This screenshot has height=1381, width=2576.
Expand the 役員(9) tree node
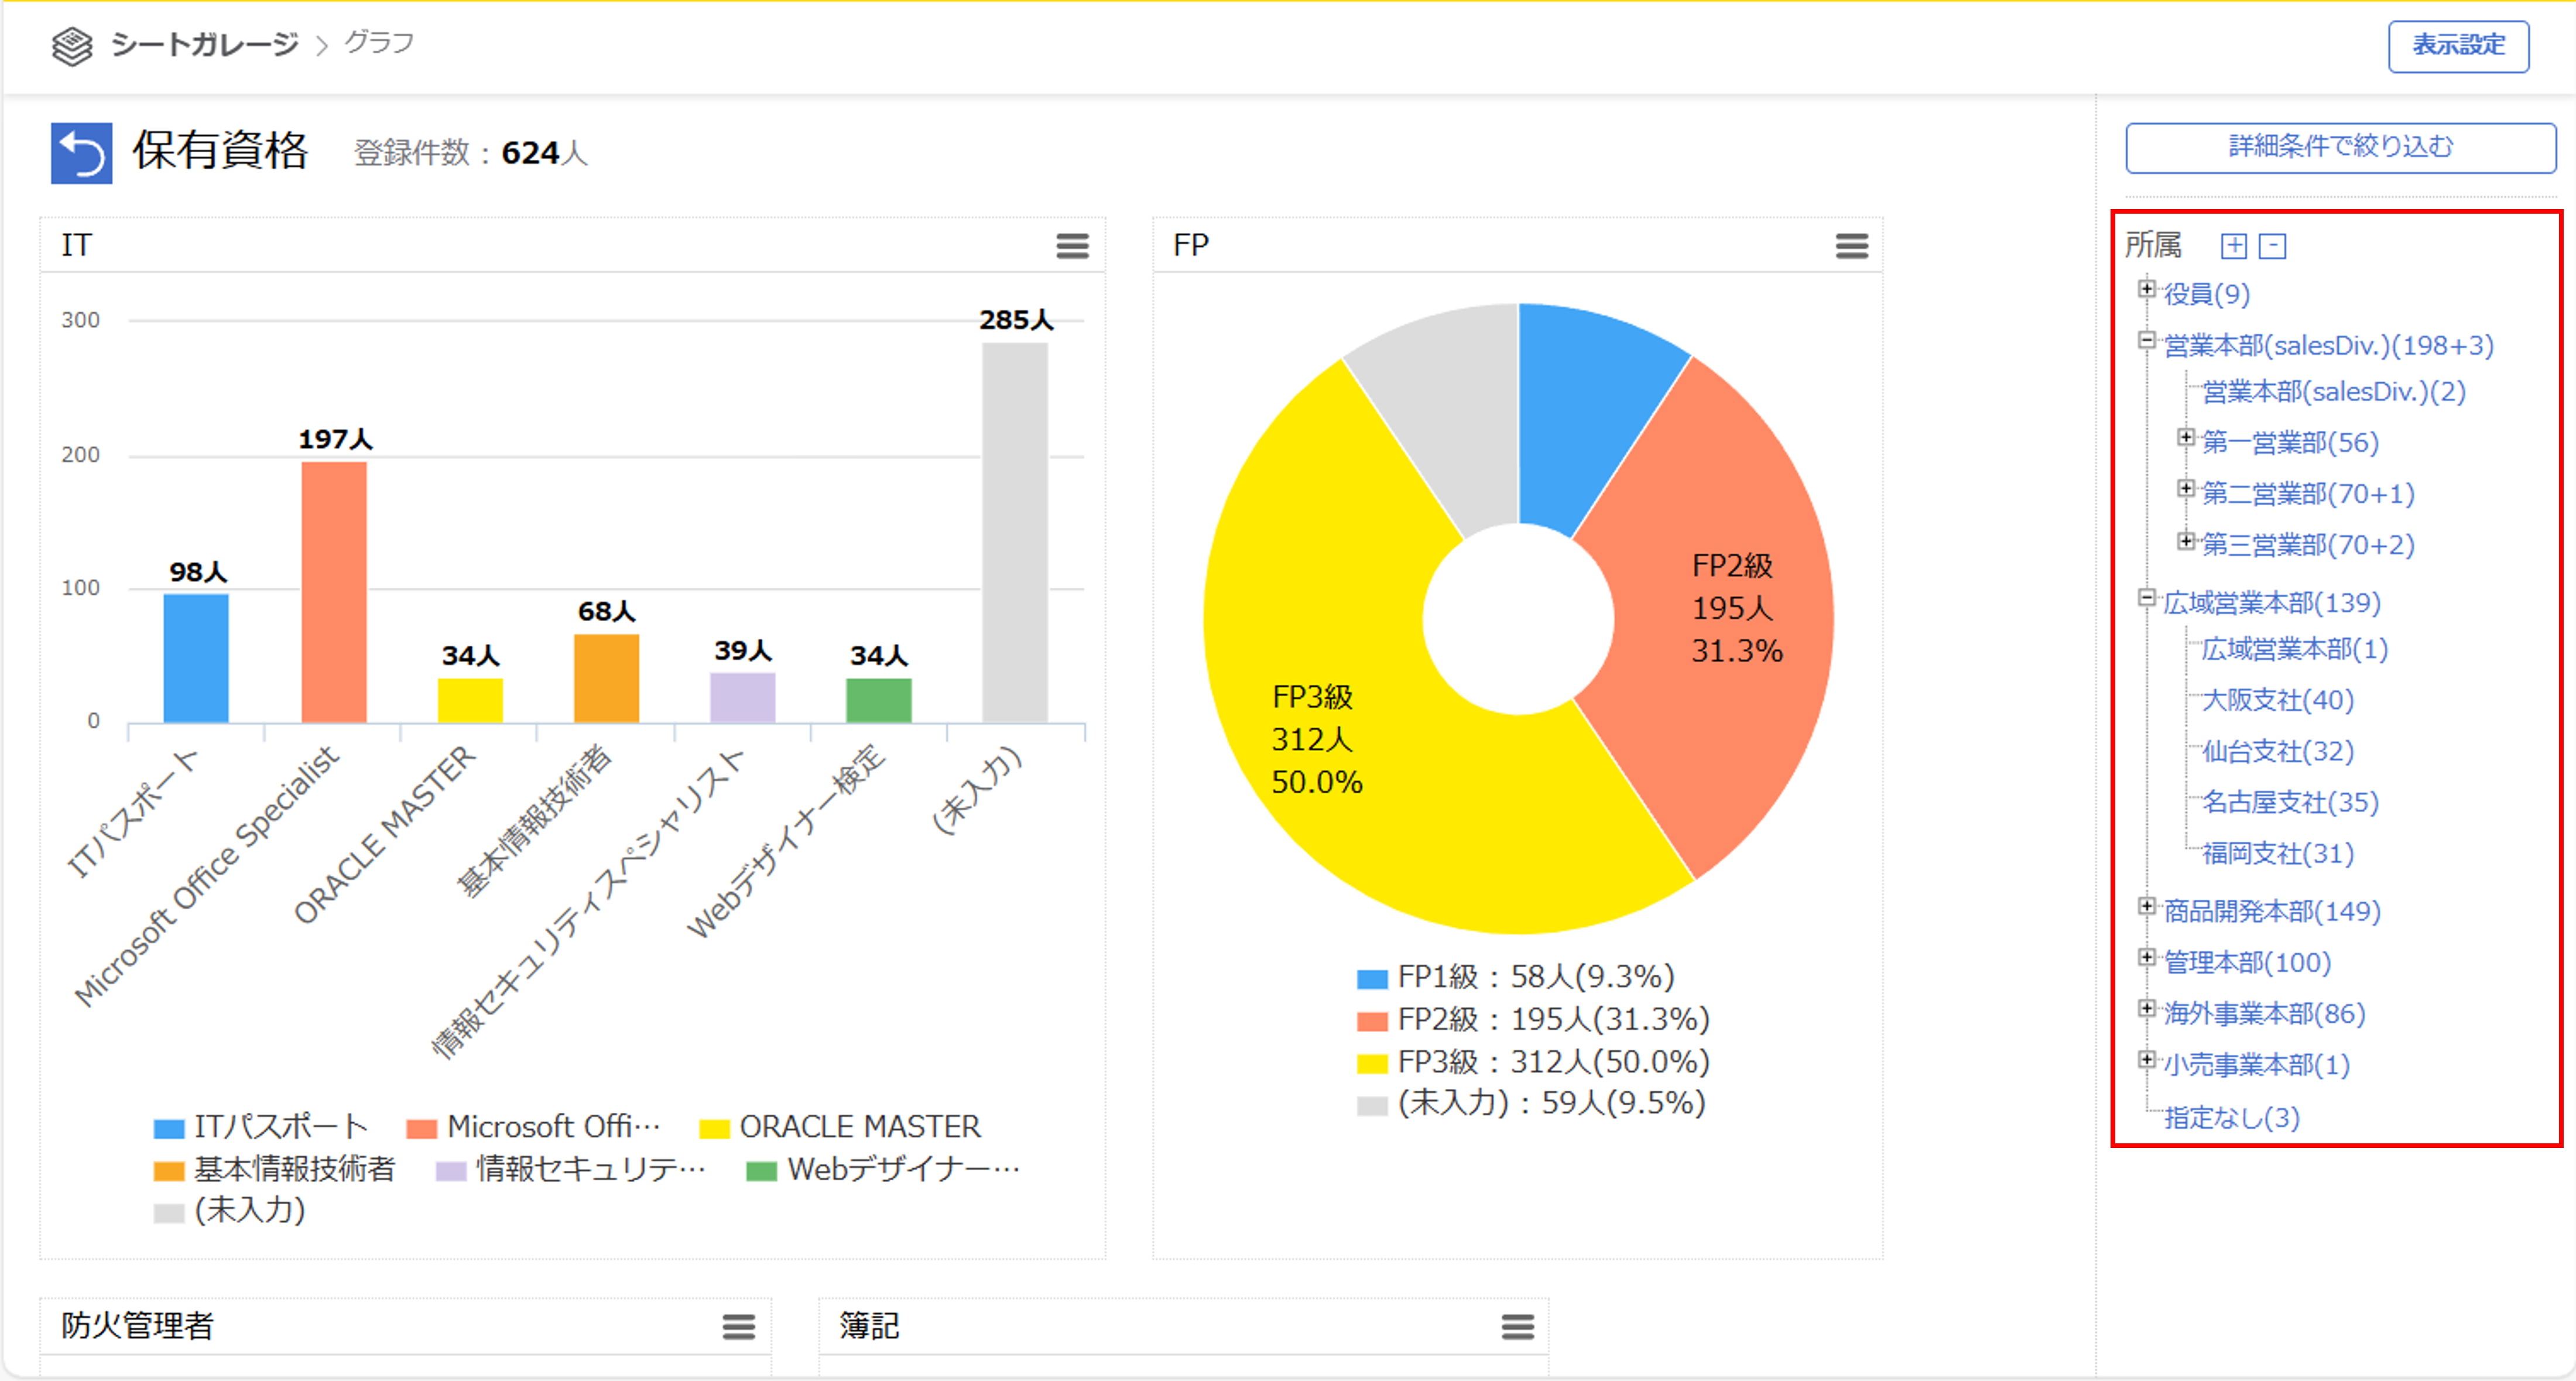2146,289
